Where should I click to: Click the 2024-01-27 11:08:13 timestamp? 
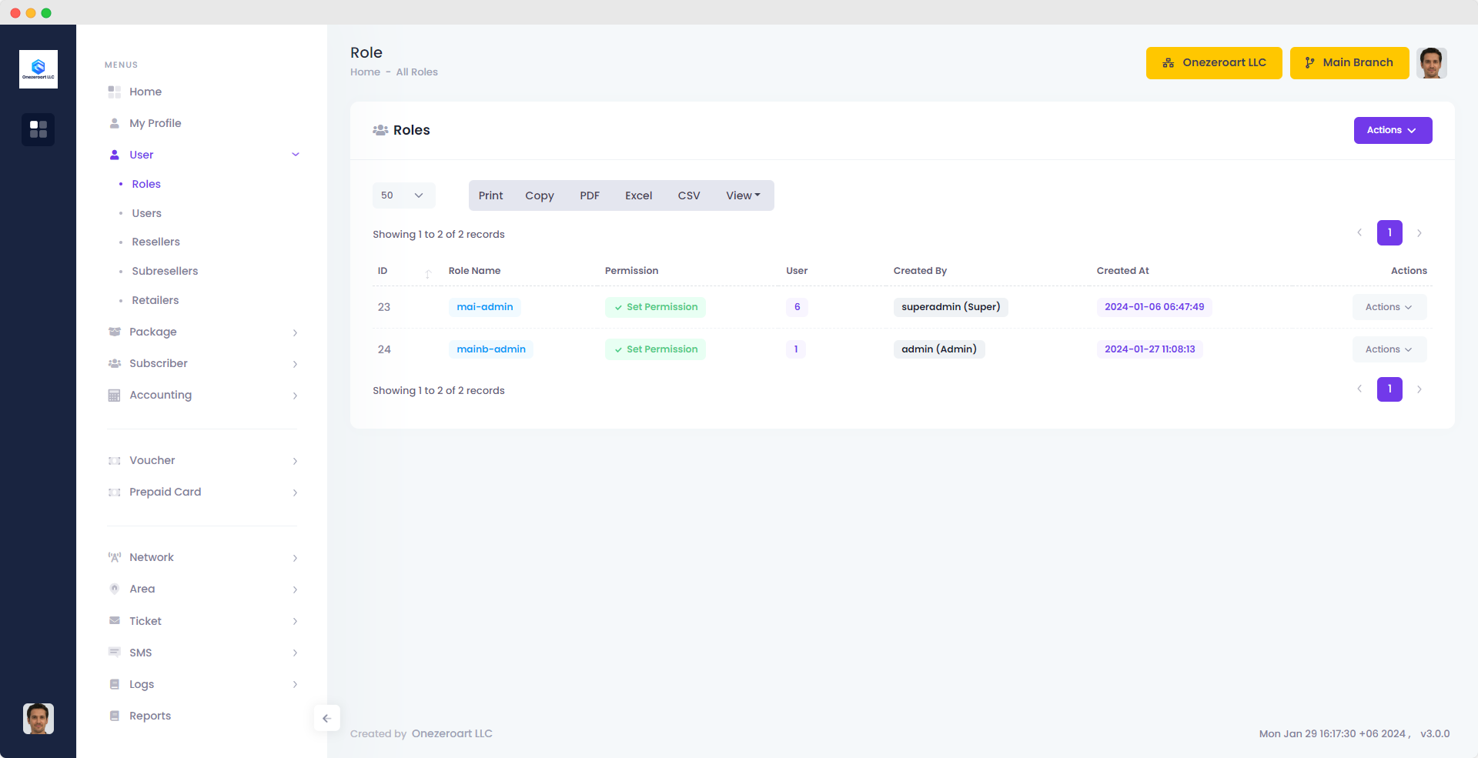pos(1150,349)
